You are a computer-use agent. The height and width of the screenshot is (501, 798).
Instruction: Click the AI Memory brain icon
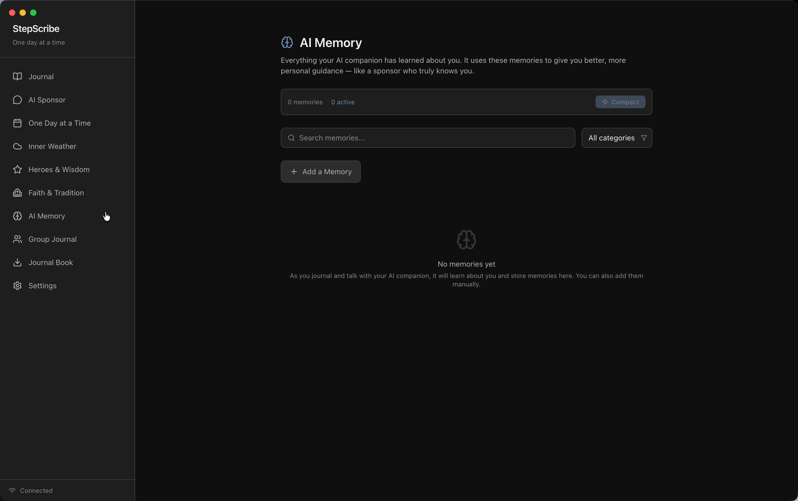17,216
